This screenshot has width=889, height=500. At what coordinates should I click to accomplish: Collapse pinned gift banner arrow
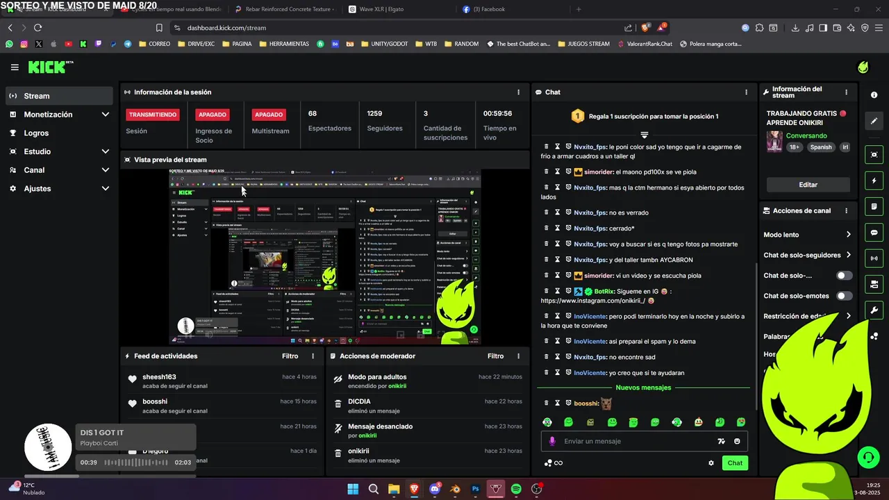pos(645,135)
